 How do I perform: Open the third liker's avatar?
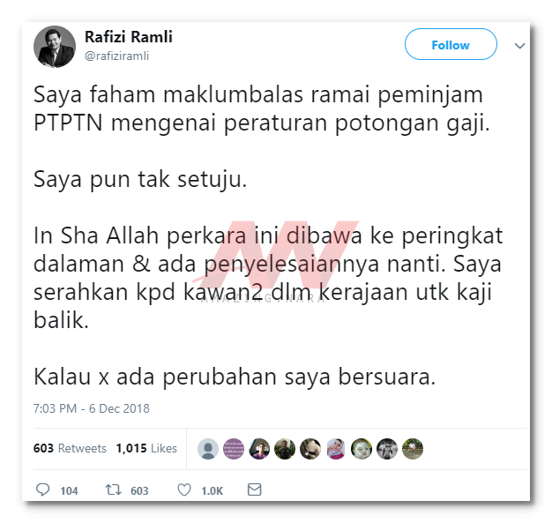point(259,449)
